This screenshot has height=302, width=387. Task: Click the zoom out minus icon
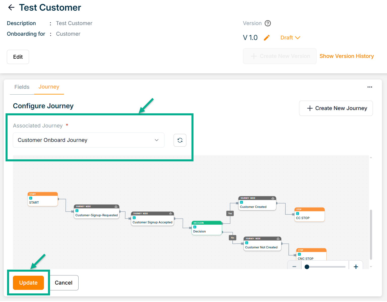[x=294, y=267]
